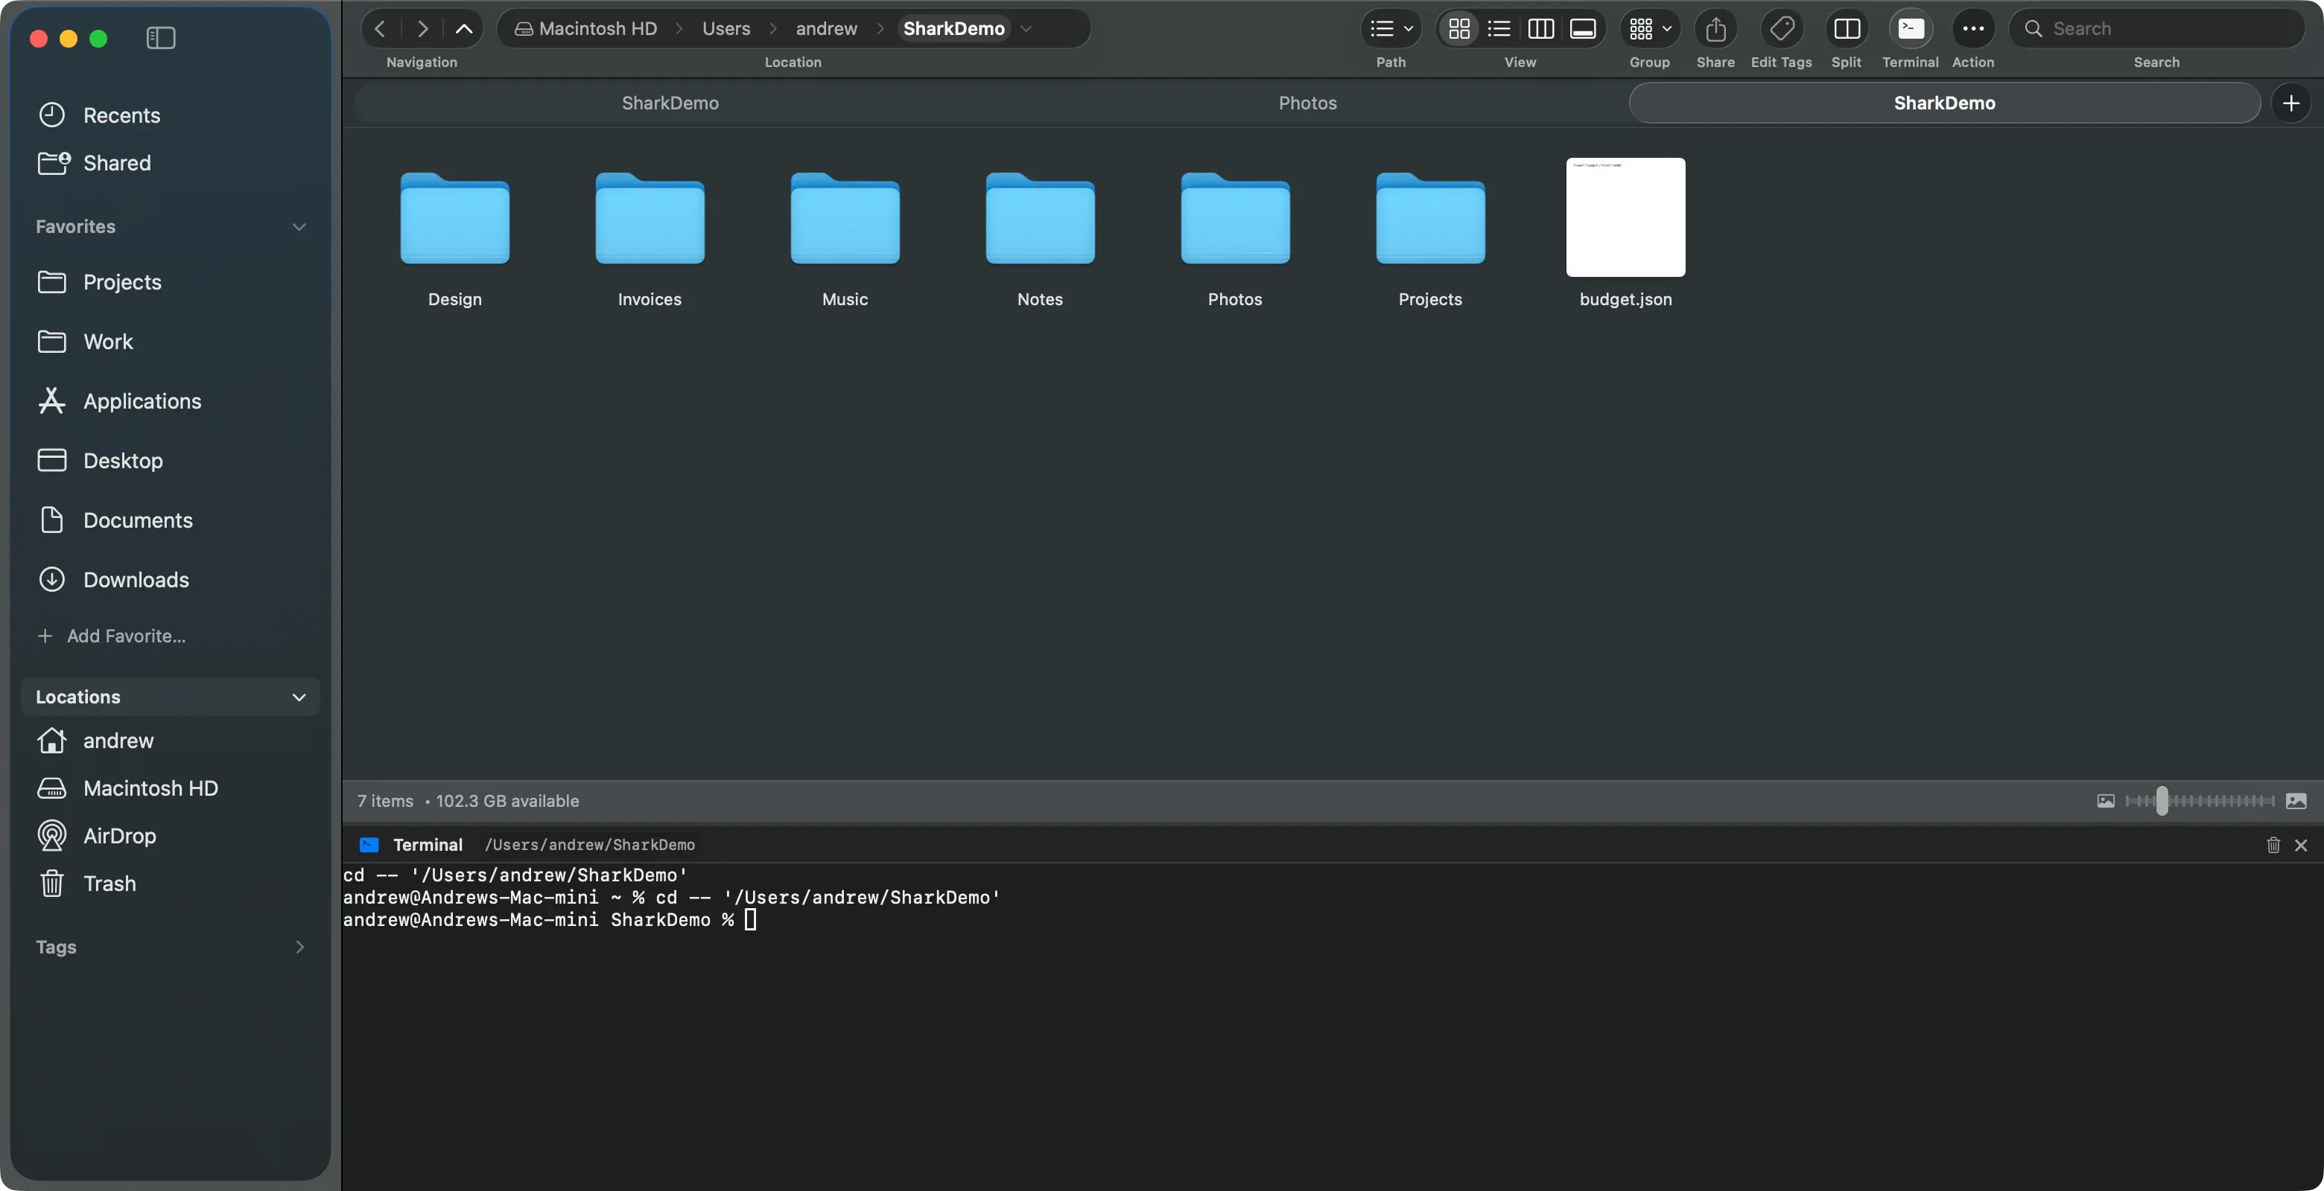
Task: Switch to list view
Action: (1499, 29)
